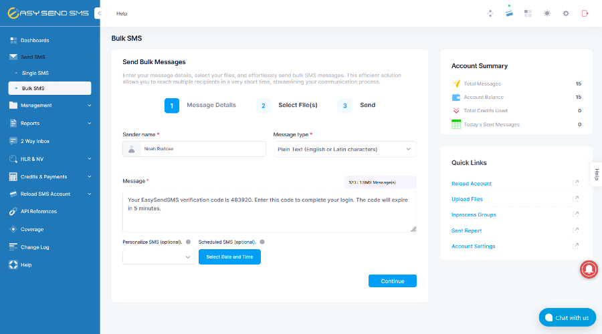The width and height of the screenshot is (602, 334).
Task: Open Coverage in sidebar
Action: [x=50, y=229]
